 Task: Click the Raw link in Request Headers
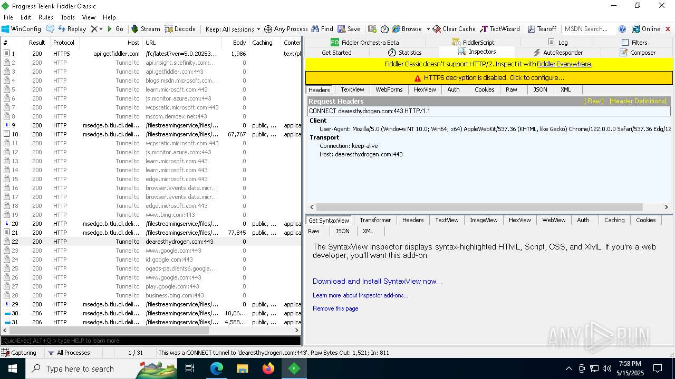[594, 101]
